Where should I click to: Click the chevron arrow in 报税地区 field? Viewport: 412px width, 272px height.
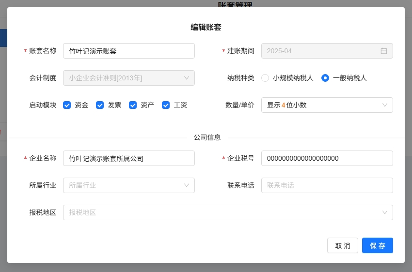[385, 212]
